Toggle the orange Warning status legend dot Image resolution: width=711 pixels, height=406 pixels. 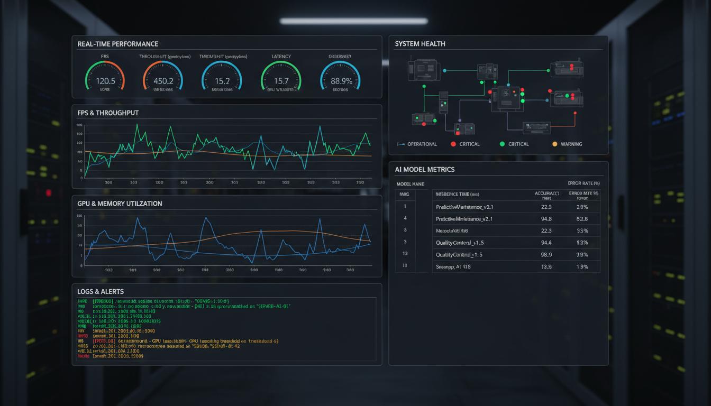[x=554, y=143]
